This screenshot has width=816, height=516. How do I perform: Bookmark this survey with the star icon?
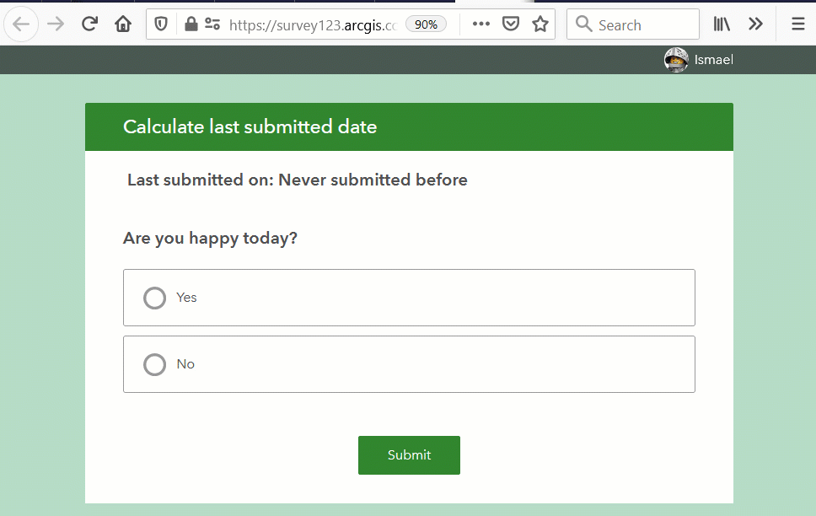pyautogui.click(x=540, y=24)
